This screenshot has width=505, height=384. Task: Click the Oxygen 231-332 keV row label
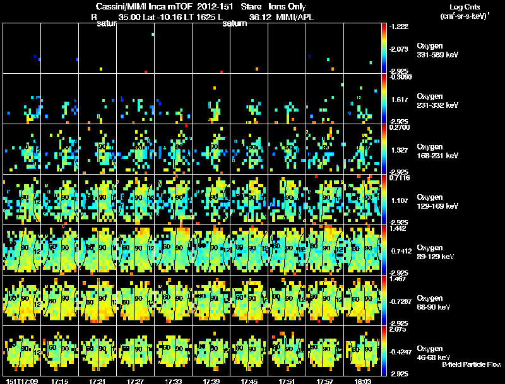pos(437,101)
